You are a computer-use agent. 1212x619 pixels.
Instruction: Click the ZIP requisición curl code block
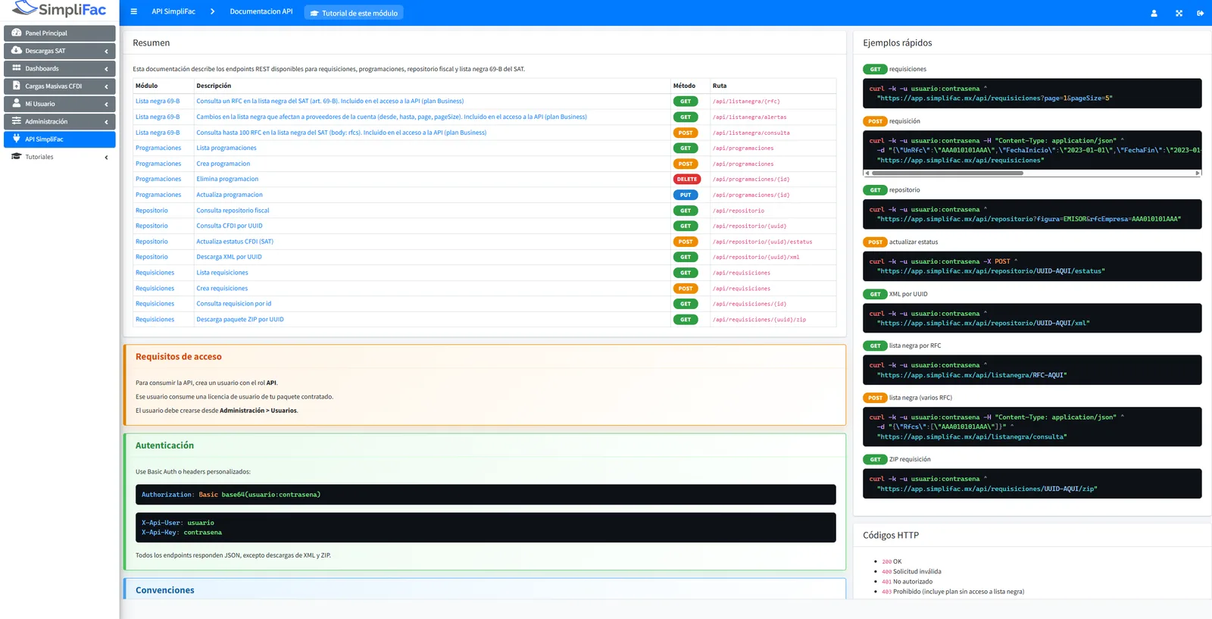tap(1032, 483)
